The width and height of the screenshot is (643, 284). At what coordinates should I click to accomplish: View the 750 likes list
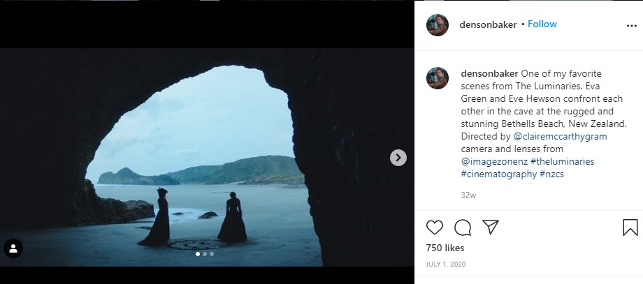pos(445,248)
